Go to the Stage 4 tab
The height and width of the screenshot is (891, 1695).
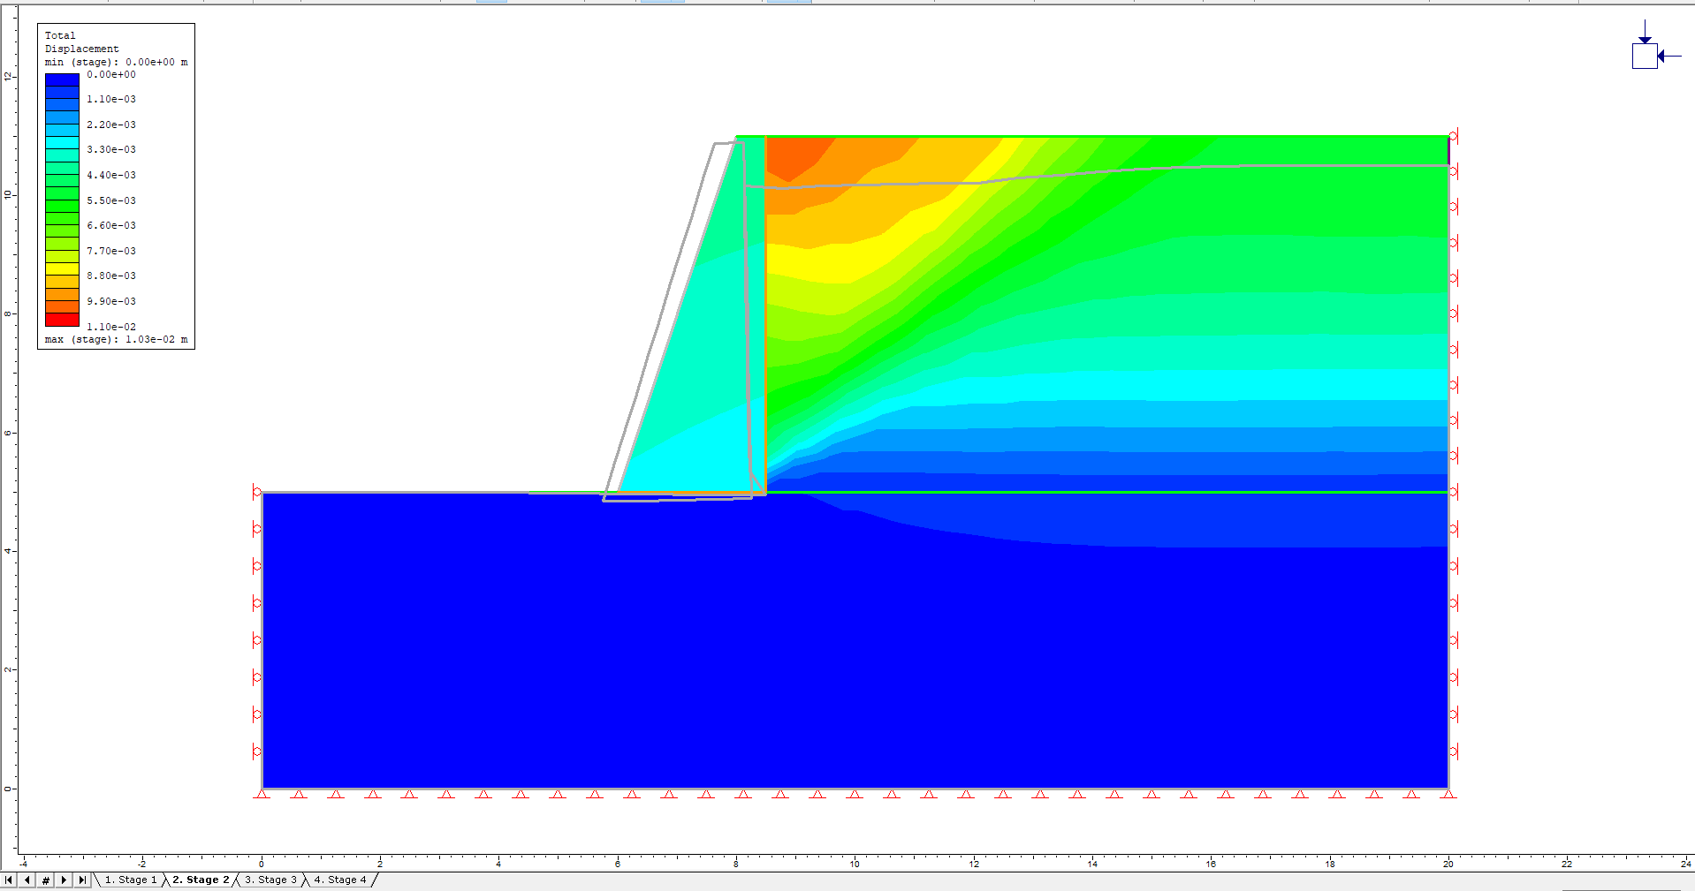339,880
